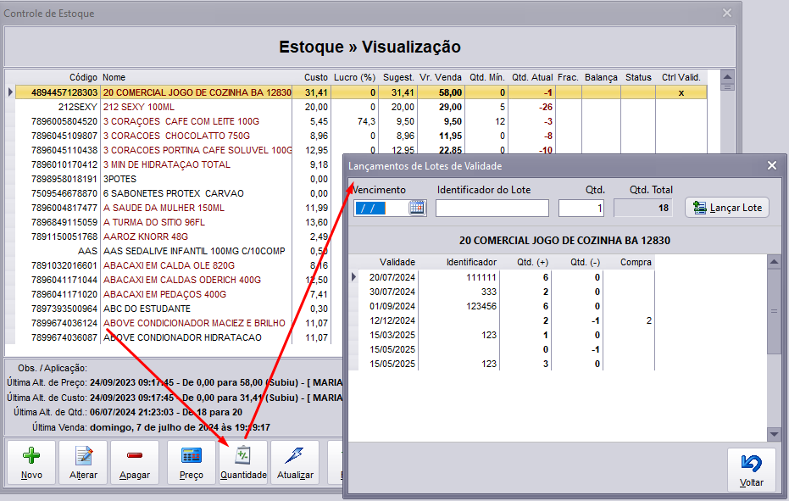Image resolution: width=789 pixels, height=501 pixels.
Task: Click the Qtd. Atual column header
Action: [x=532, y=77]
